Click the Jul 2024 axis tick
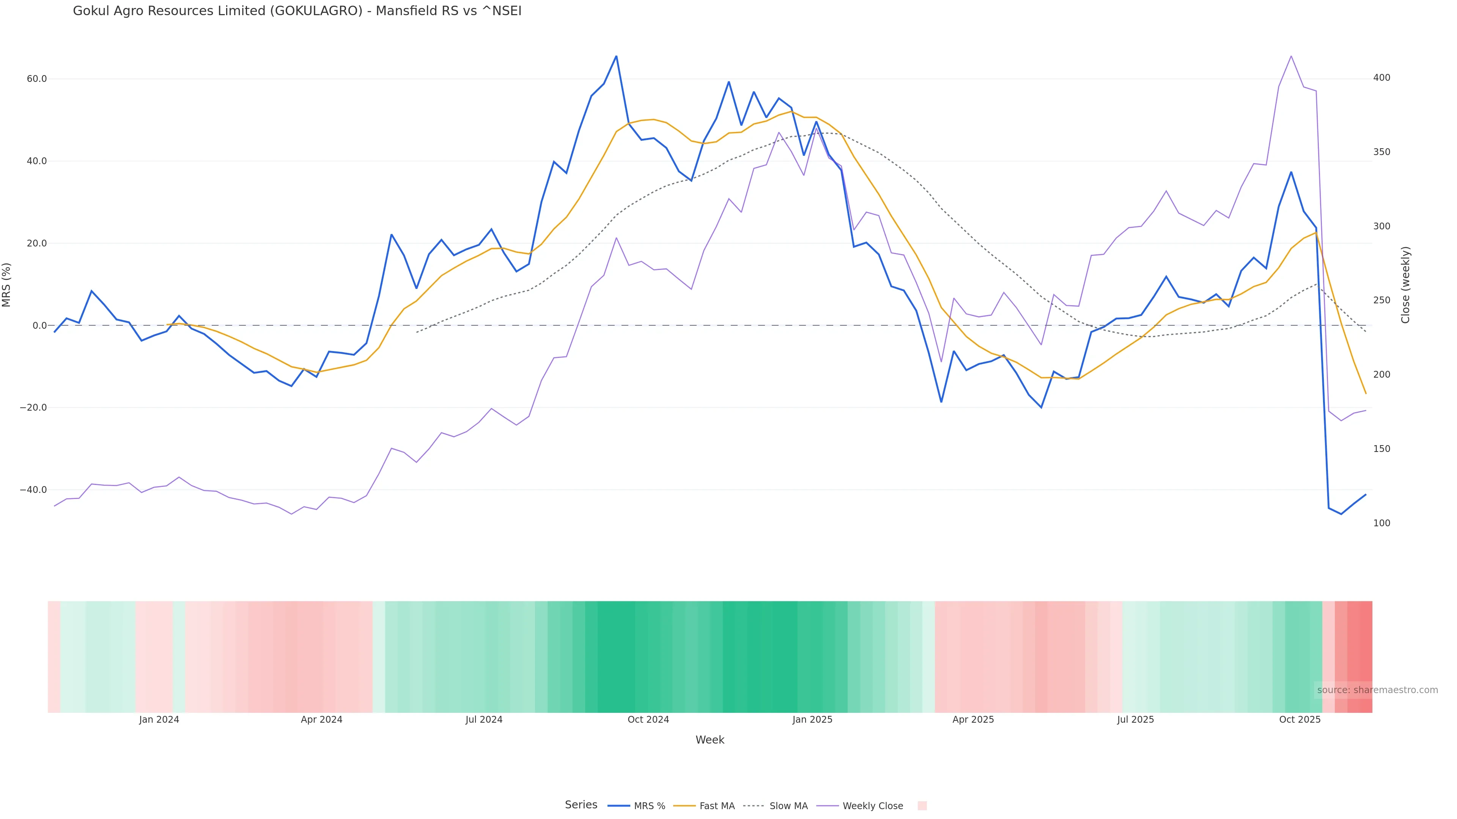The width and height of the screenshot is (1457, 819). pyautogui.click(x=484, y=720)
